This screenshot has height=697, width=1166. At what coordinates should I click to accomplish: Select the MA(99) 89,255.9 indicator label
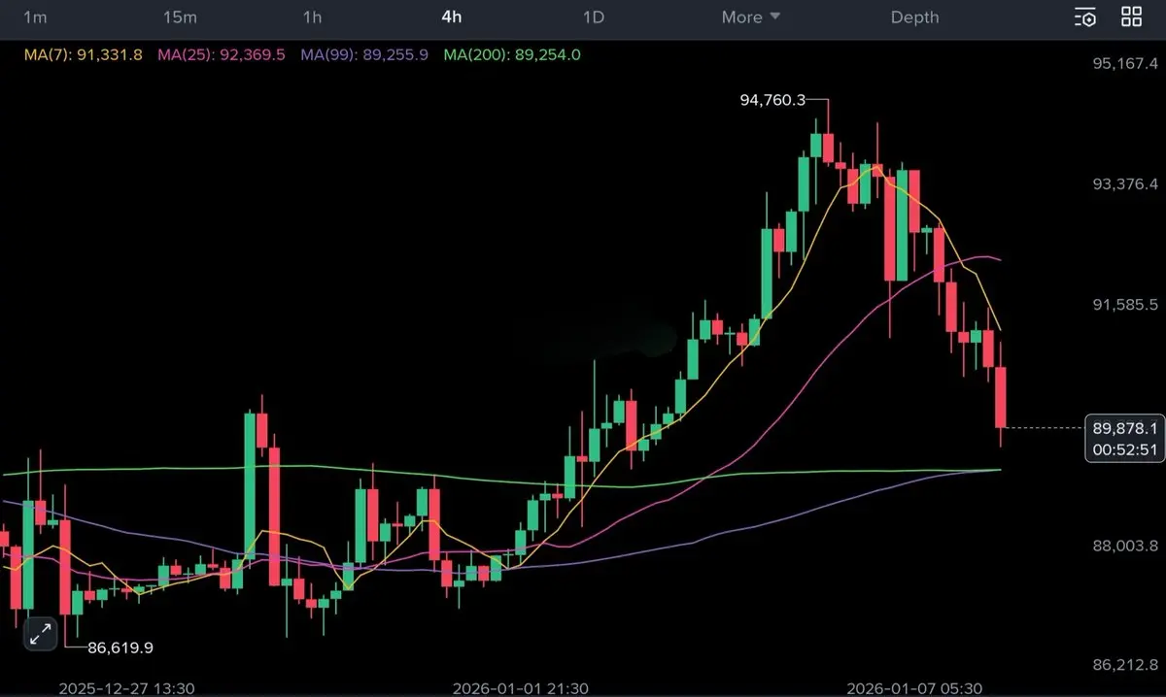(x=364, y=54)
